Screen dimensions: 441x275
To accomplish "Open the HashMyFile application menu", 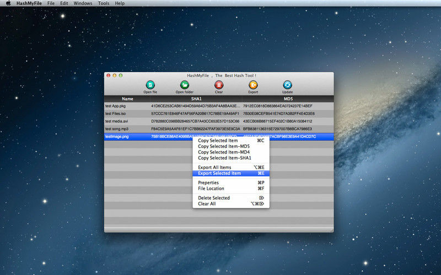I will [29, 3].
